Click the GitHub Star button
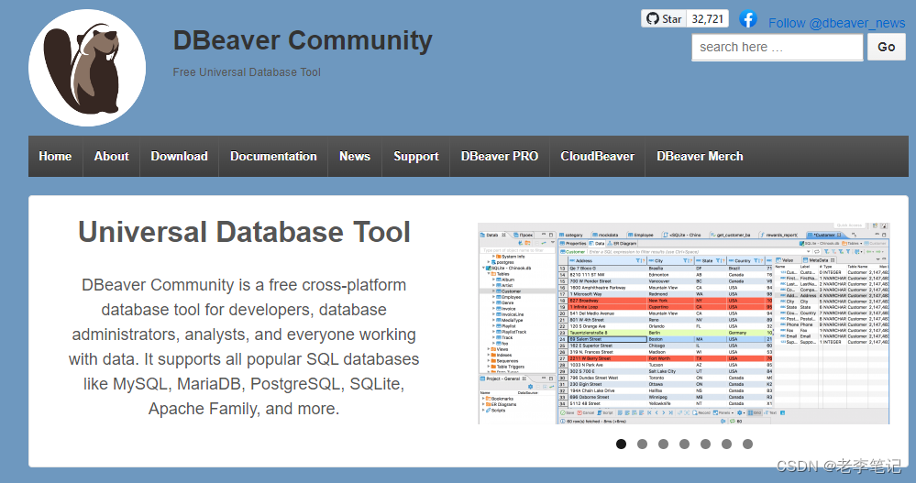Screen dimensions: 916x483 click(664, 18)
